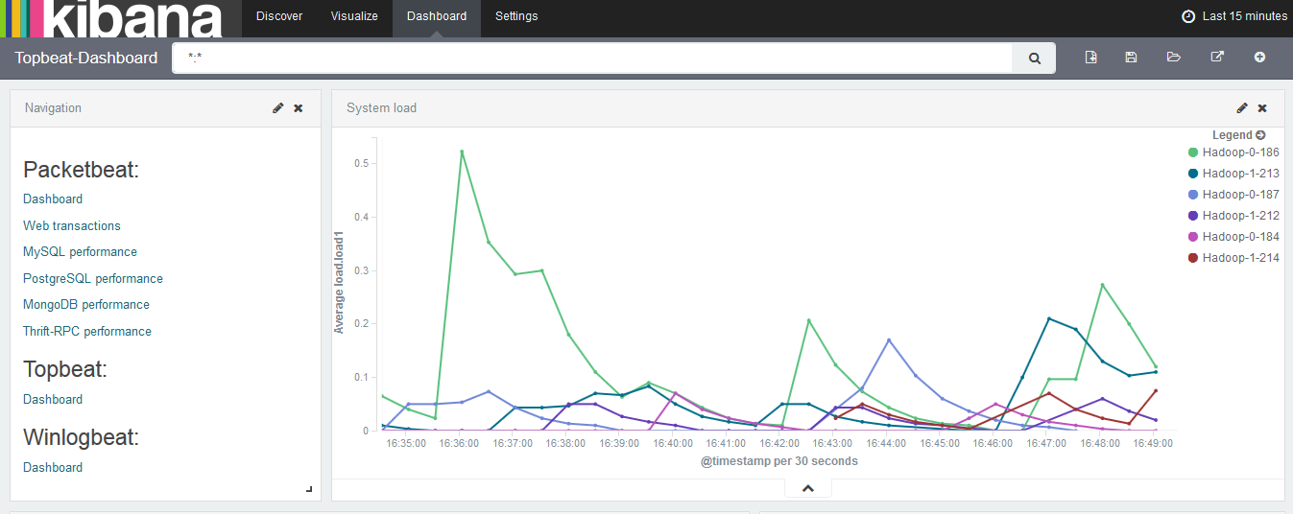Select Hadoop-1-212 legend entry

pos(1233,216)
